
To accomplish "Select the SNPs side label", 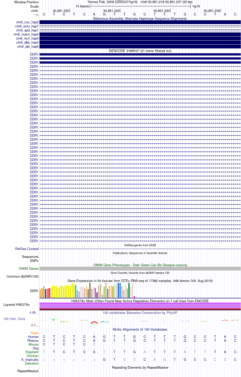I will coord(34,261).
